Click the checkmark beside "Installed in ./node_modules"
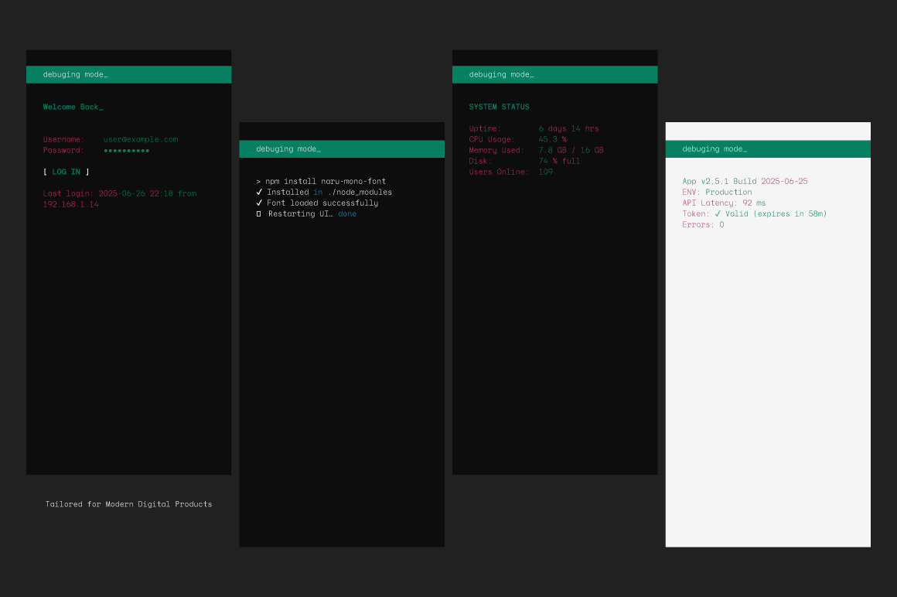Screen dimensions: 897x597 pos(259,192)
